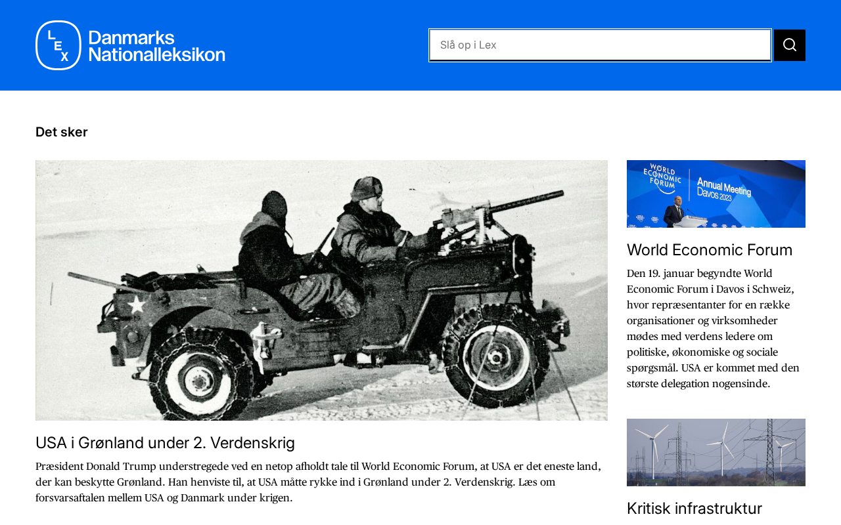Open the World Economic Forum Davos image
The image size is (841, 525).
716,194
